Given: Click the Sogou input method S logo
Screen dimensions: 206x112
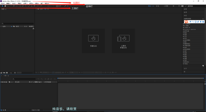Looking at the screenshot, I should pyautogui.click(x=186, y=22).
